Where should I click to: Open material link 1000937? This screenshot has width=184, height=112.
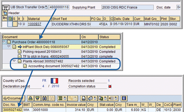35,24
